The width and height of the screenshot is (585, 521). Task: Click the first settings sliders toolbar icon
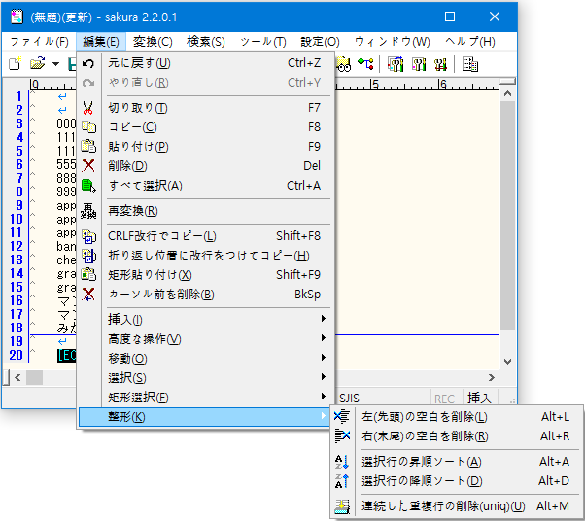click(x=396, y=64)
